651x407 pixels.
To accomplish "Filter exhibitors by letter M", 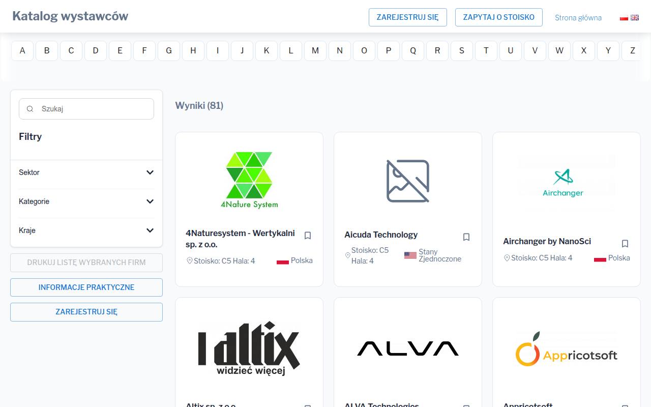I will (x=315, y=51).
